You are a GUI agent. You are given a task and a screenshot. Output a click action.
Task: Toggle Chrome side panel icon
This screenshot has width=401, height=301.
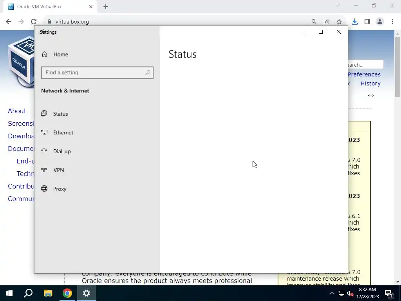(x=367, y=22)
